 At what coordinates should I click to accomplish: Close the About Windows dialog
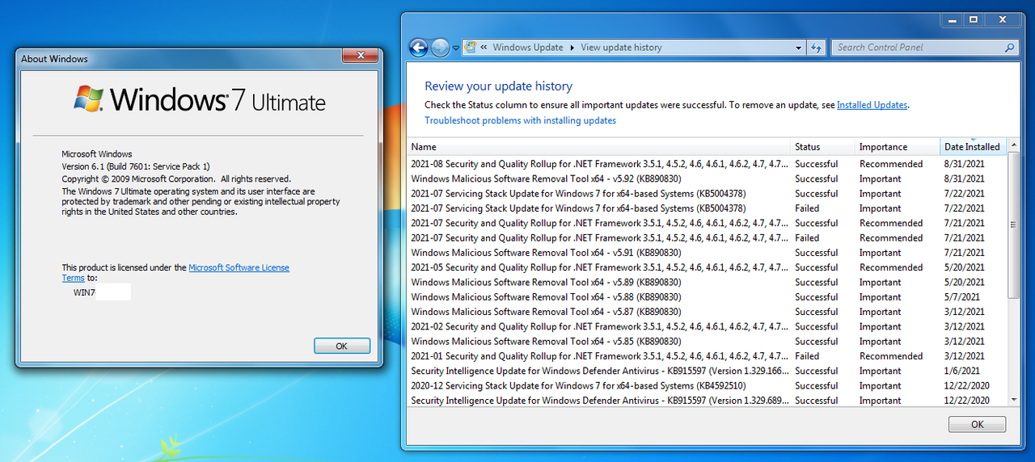point(360,56)
